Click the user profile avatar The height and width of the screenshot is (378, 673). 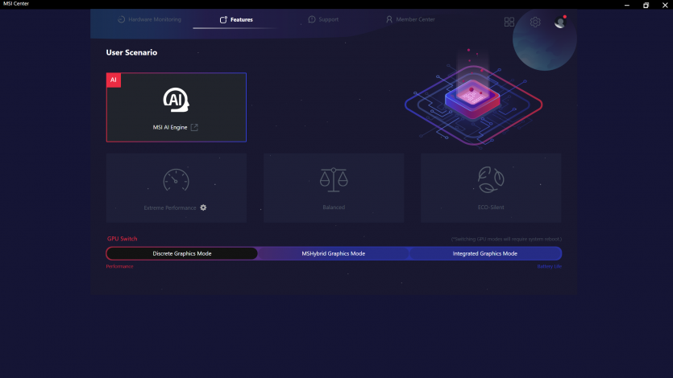click(x=560, y=23)
